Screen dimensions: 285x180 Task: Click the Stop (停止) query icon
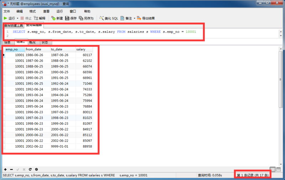pos(22,18)
